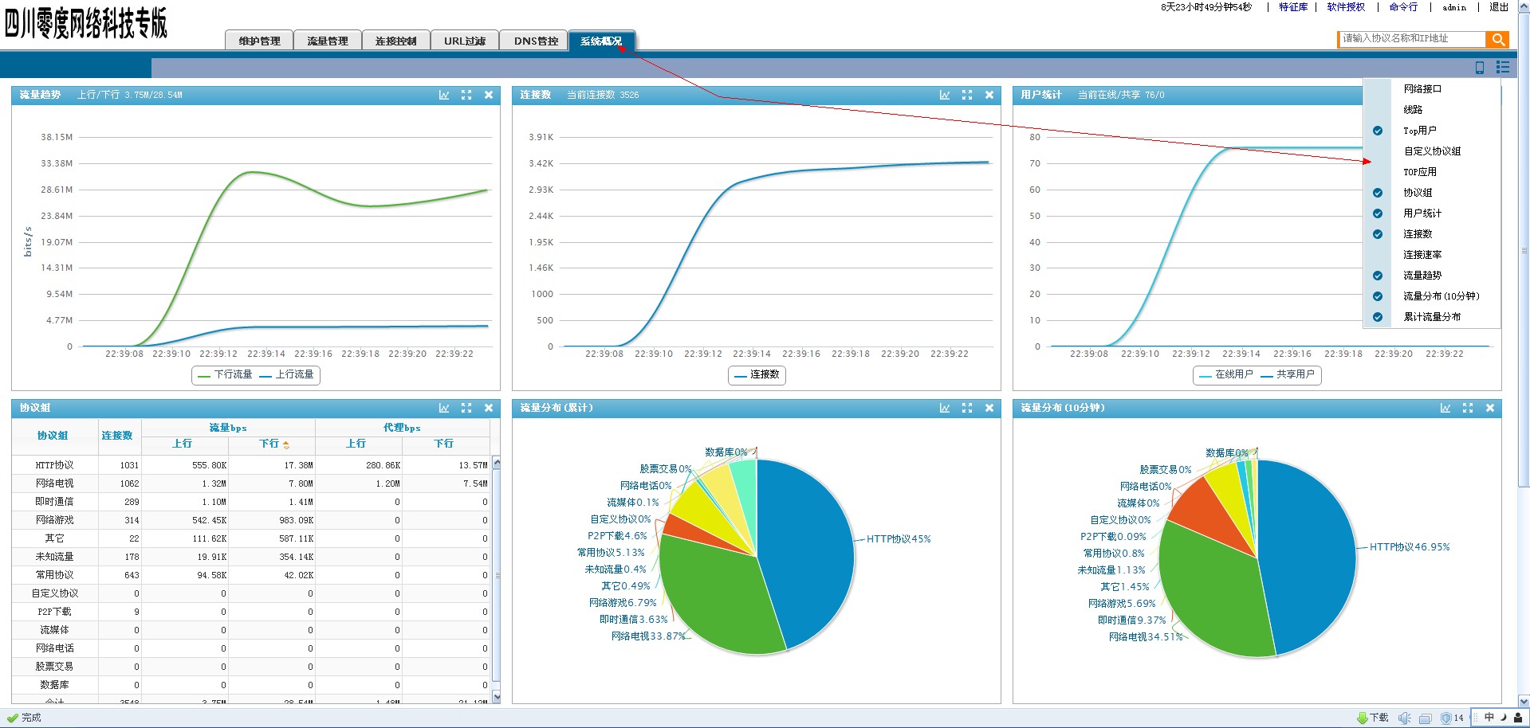Image resolution: width=1530 pixels, height=728 pixels.
Task: Open the 软件授权 link
Action: pyautogui.click(x=1346, y=7)
